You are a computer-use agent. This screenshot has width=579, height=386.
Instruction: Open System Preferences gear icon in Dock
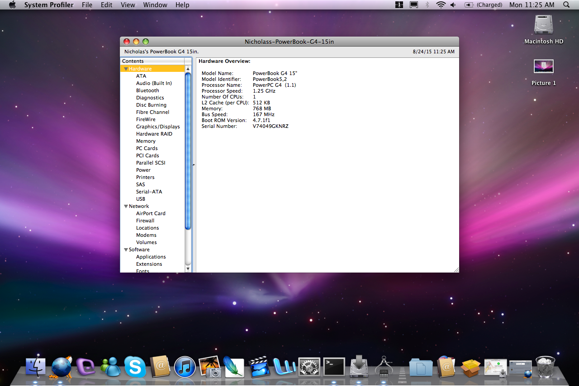pos(309,367)
